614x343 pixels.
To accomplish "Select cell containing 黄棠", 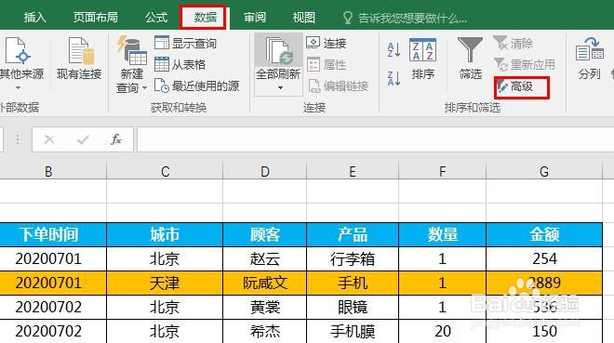I will tap(265, 307).
